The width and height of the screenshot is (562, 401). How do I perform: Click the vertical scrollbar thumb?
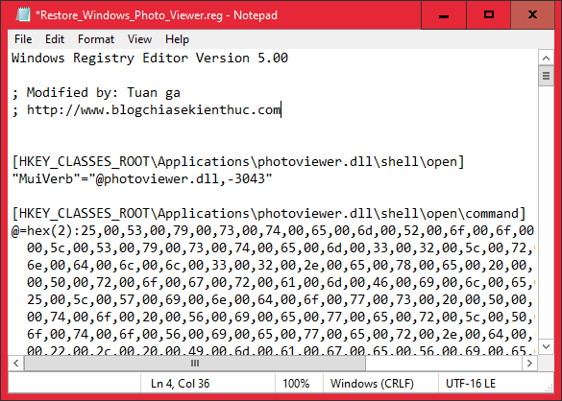point(546,76)
